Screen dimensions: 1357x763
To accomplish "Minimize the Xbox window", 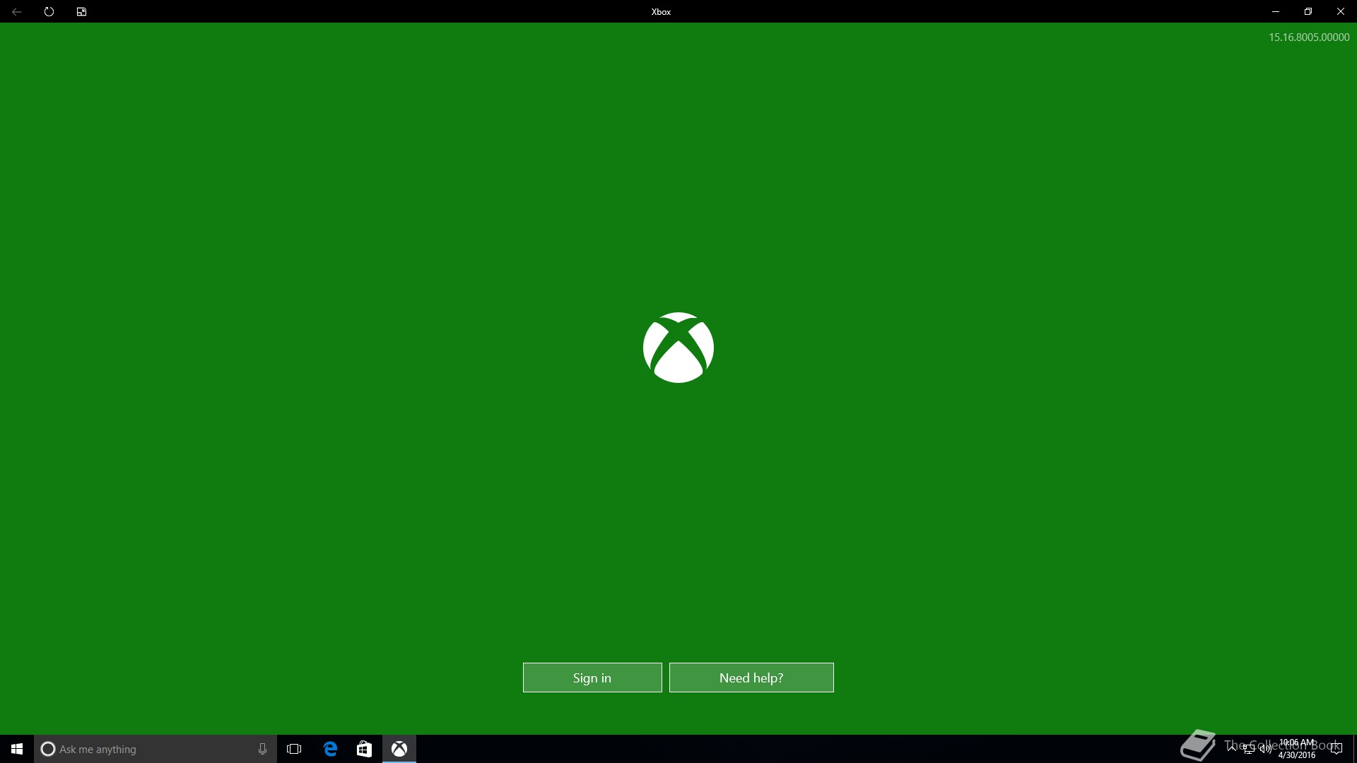I will [1276, 11].
